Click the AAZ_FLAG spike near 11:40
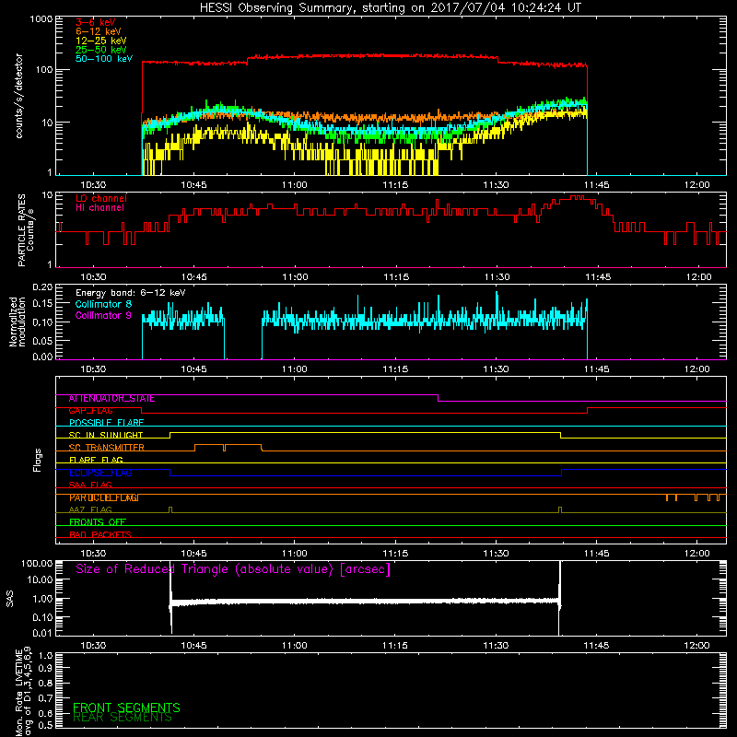The image size is (737, 737). (x=560, y=509)
